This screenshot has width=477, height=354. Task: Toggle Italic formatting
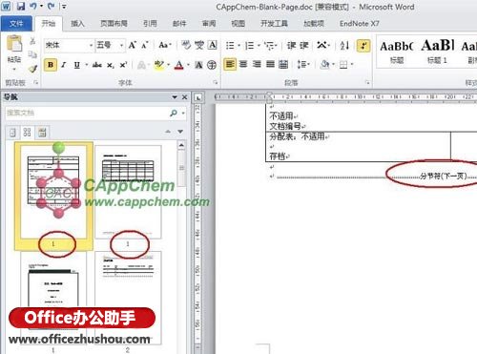[x=64, y=65]
